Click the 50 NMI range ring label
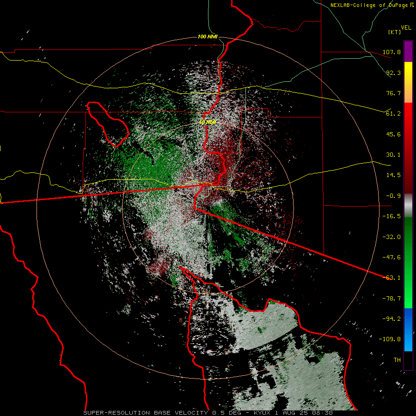This screenshot has width=416, height=416. [208, 122]
